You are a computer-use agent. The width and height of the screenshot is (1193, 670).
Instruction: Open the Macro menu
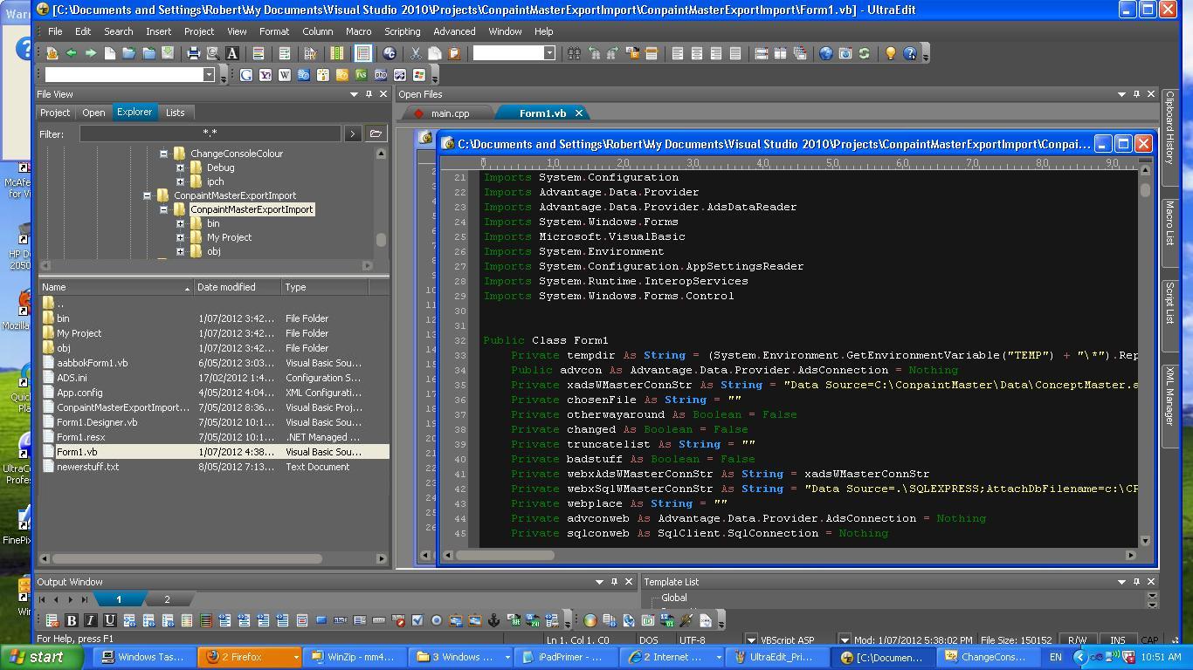coord(358,31)
